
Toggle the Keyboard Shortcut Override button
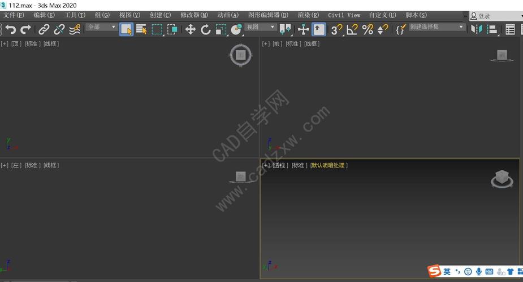pyautogui.click(x=318, y=29)
